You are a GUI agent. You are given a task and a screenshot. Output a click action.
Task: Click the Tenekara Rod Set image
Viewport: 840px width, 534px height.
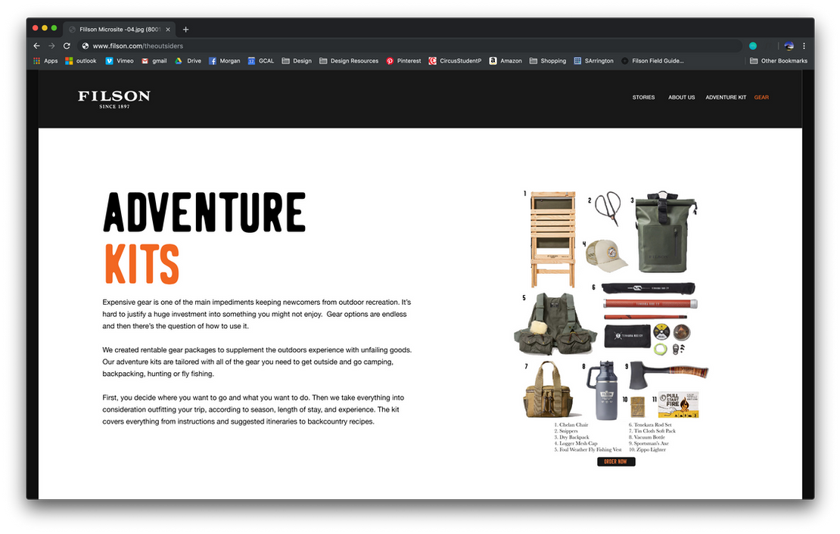650,318
